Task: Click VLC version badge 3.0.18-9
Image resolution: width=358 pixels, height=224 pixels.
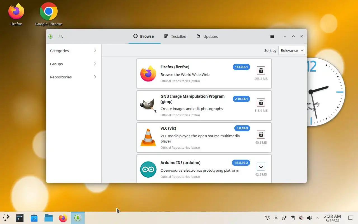Action: coord(242,128)
